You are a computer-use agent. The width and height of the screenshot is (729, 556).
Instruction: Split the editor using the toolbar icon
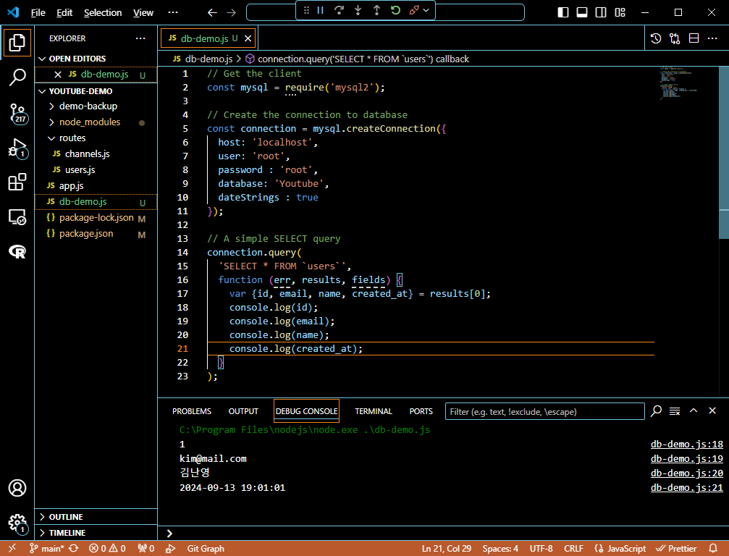694,38
